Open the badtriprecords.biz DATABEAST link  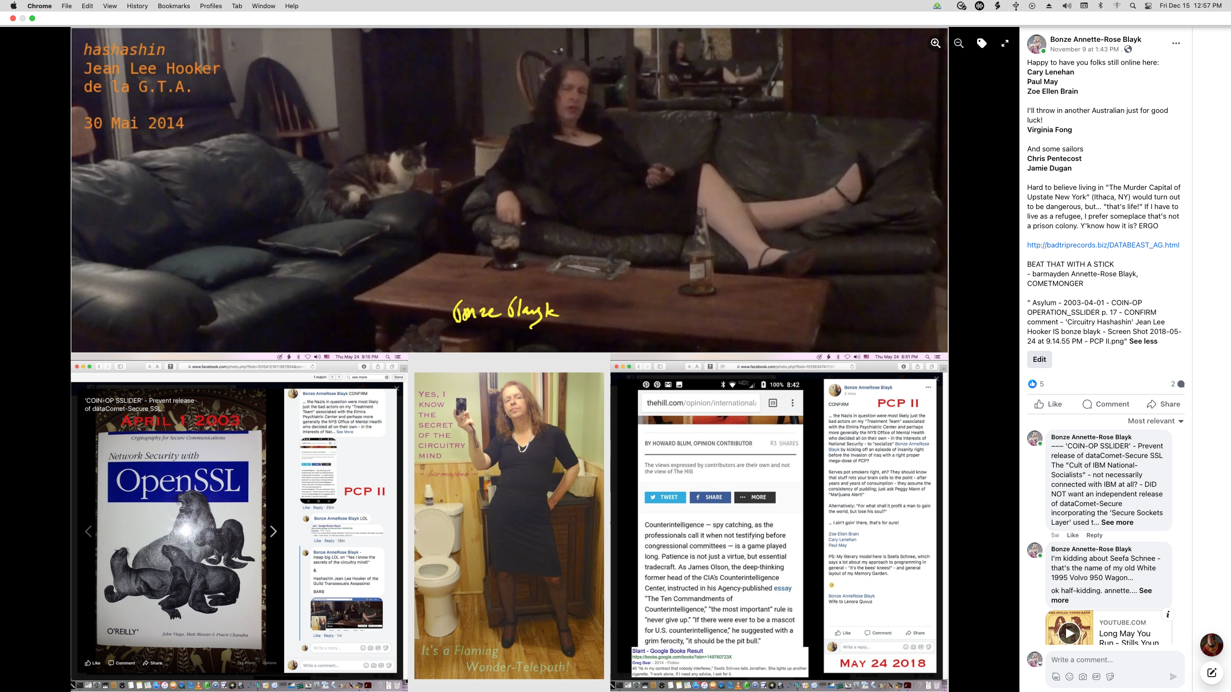[x=1103, y=245]
